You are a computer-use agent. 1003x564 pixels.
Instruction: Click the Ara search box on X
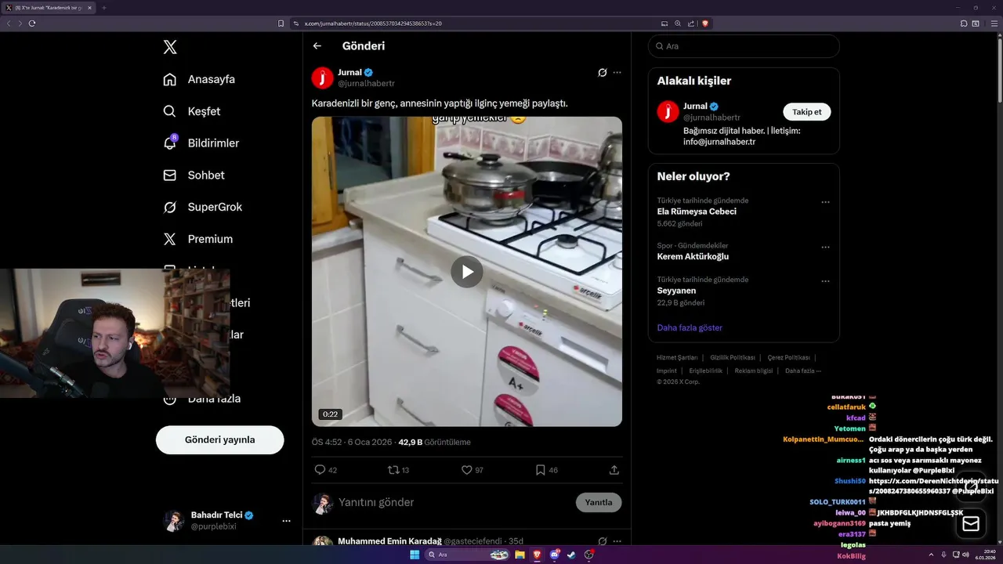tap(744, 46)
